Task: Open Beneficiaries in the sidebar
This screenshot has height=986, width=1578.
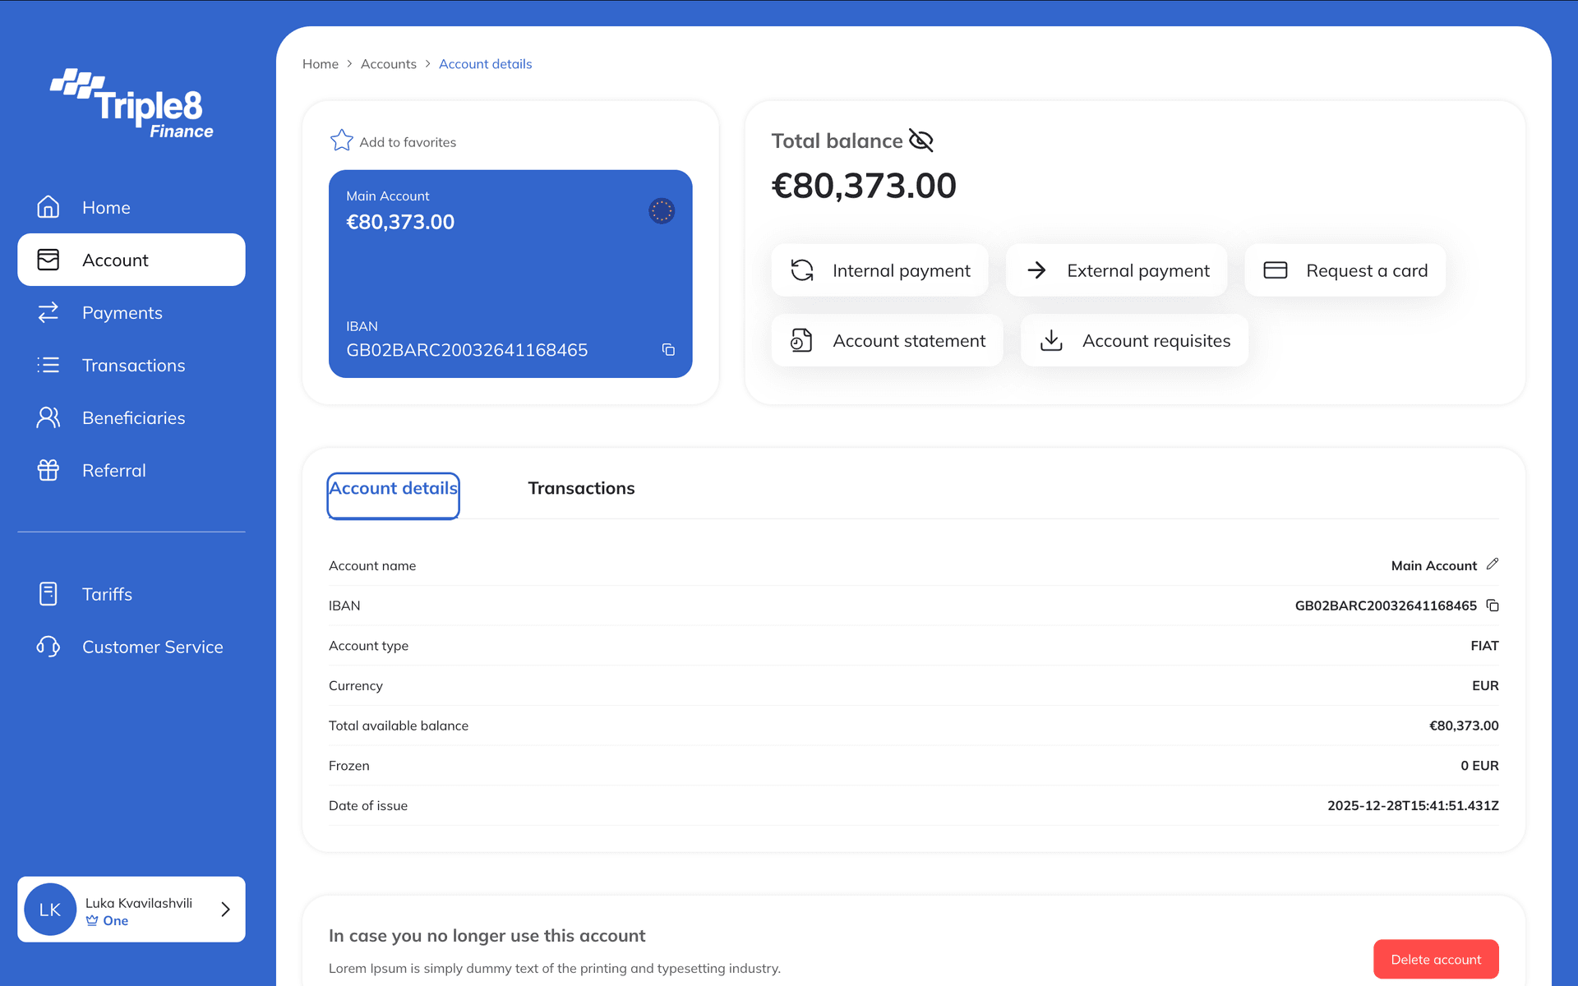Action: (x=131, y=417)
